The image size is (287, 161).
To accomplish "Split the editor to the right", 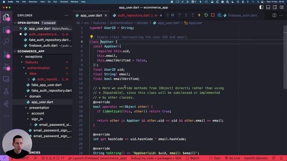I will [x=274, y=15].
